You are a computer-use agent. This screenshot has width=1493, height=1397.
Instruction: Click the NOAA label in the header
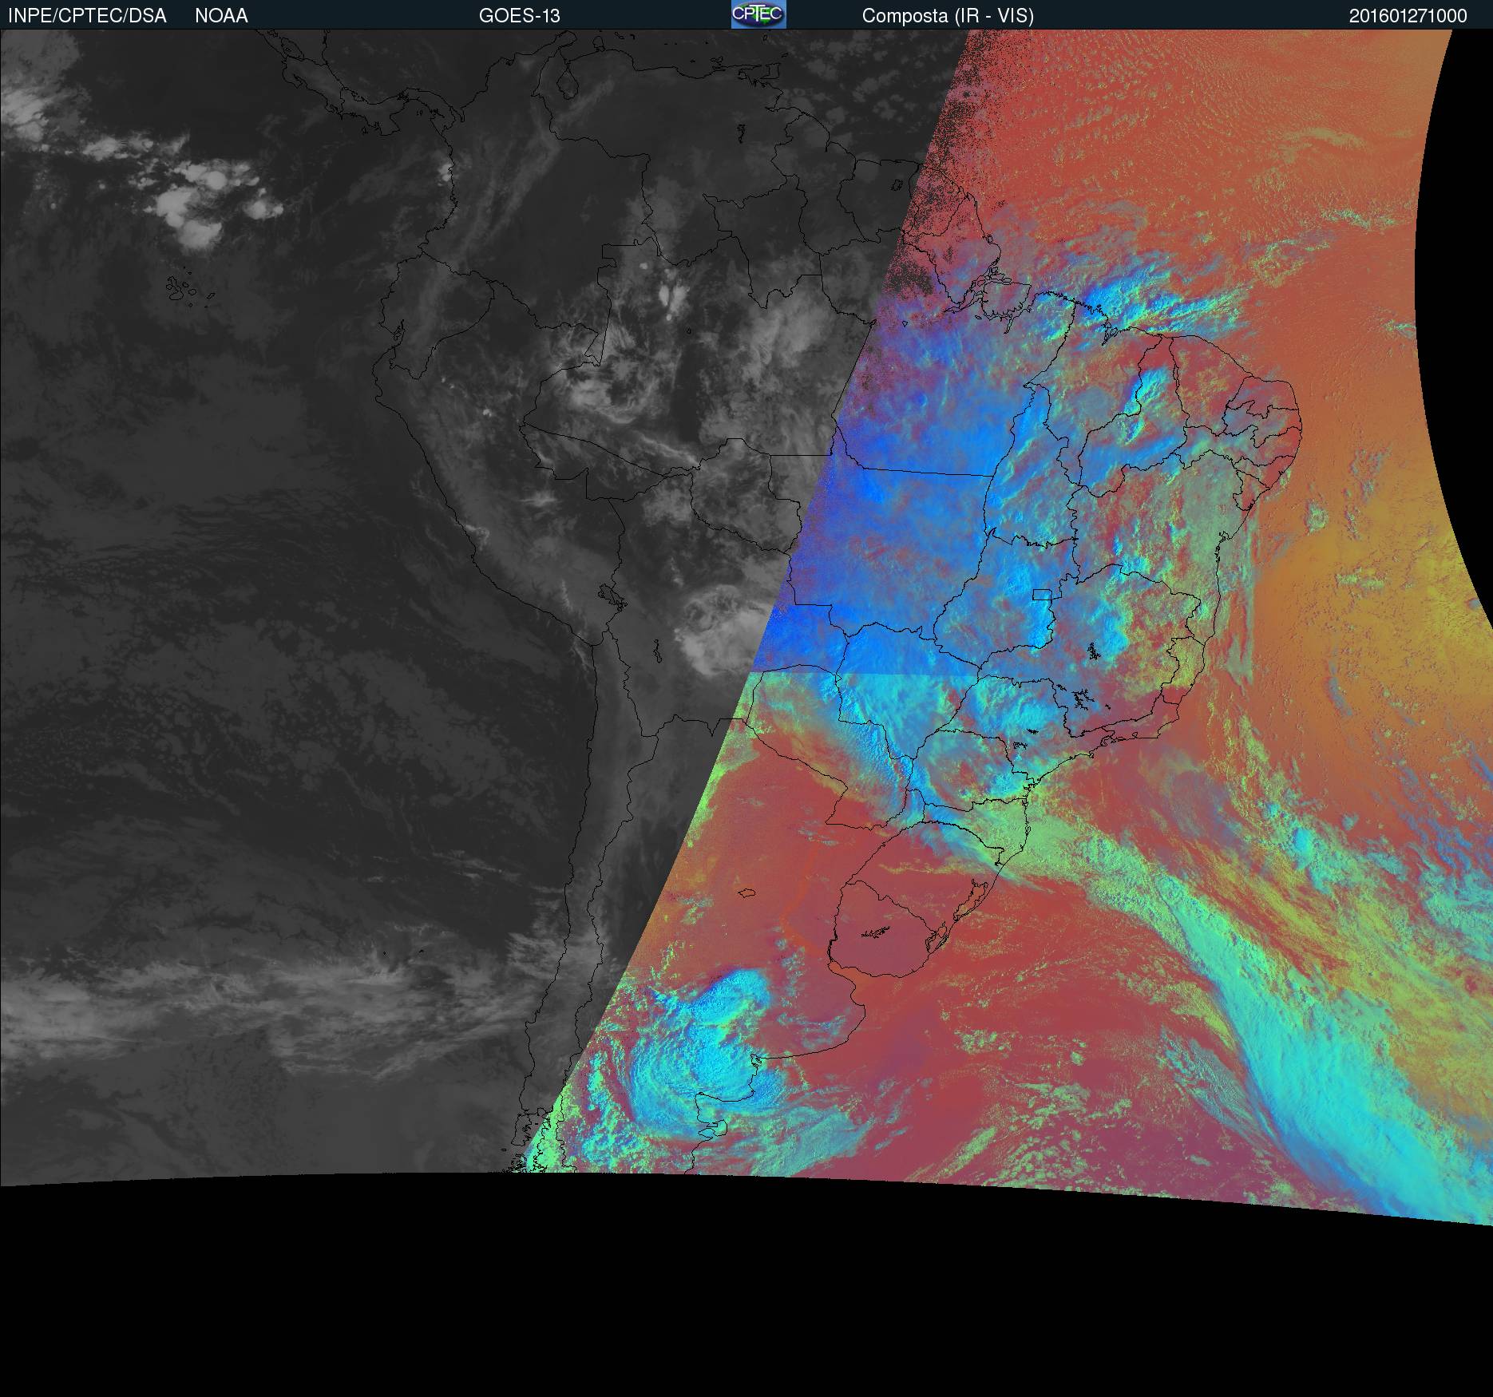221,16
